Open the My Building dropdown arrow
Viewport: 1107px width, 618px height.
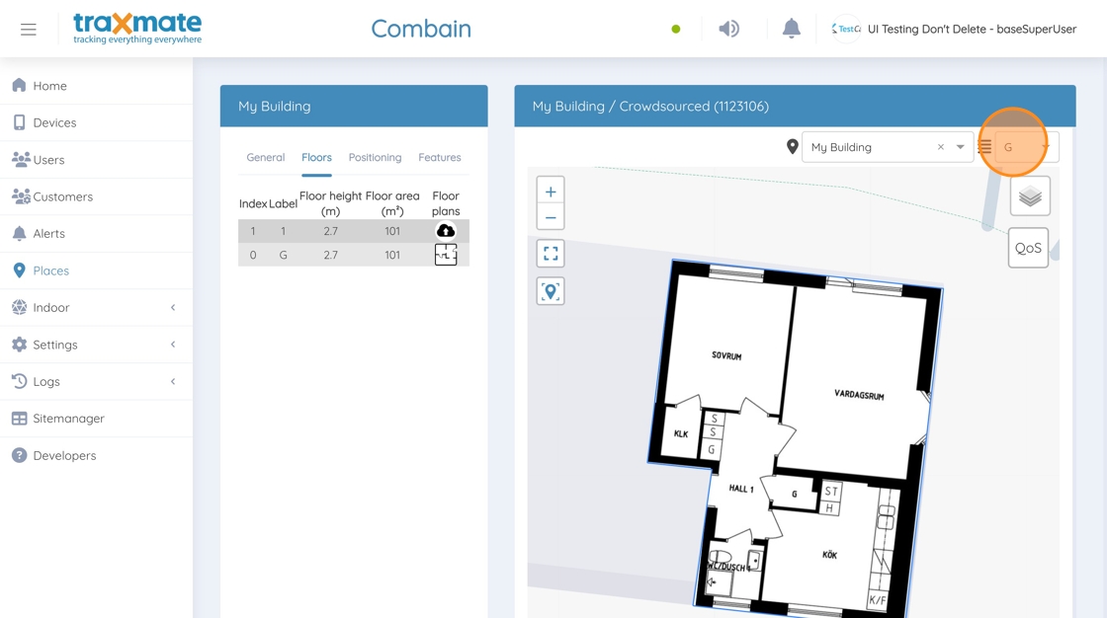click(960, 147)
